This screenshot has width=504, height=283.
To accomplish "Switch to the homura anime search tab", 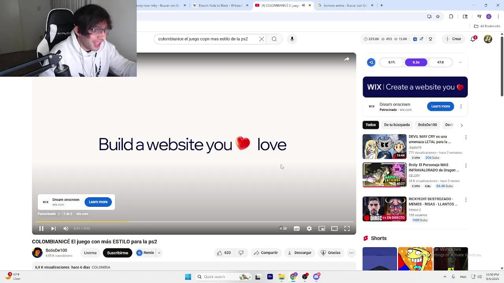I will point(345,6).
